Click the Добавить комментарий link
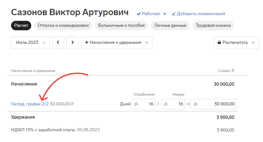263x142 pixels. coord(200,14)
